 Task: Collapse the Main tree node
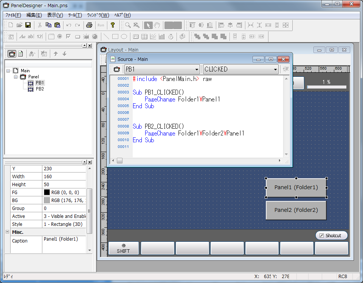pos(8,71)
